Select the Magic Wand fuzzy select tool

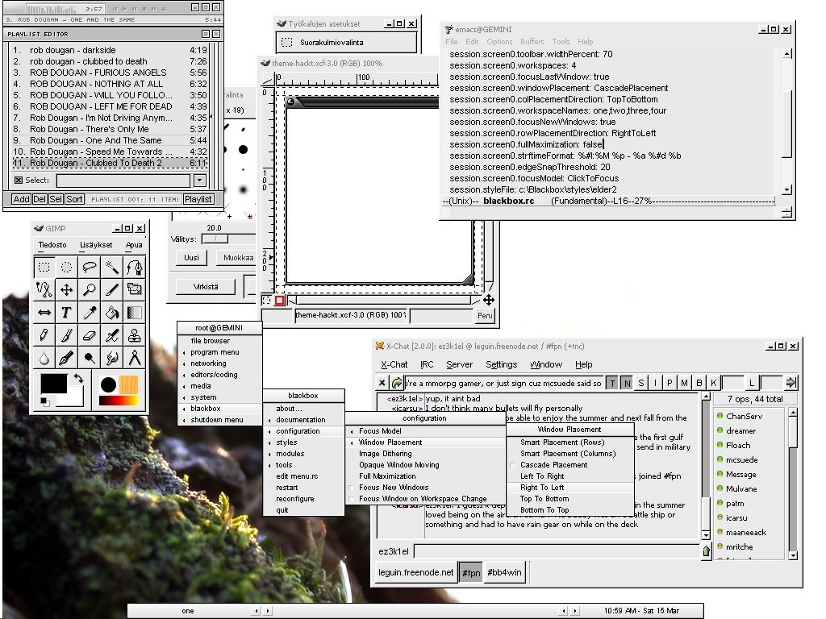[x=112, y=268]
